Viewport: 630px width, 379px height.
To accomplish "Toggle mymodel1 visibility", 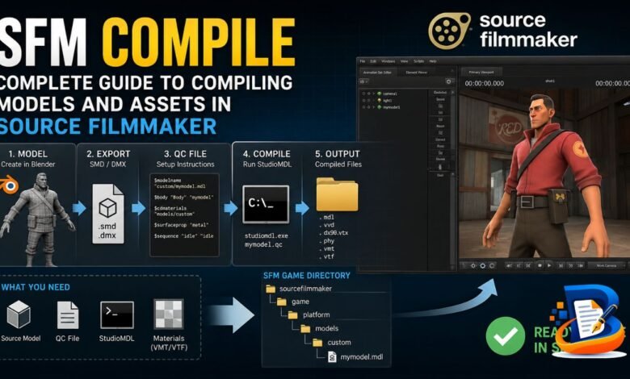I will pos(369,107).
